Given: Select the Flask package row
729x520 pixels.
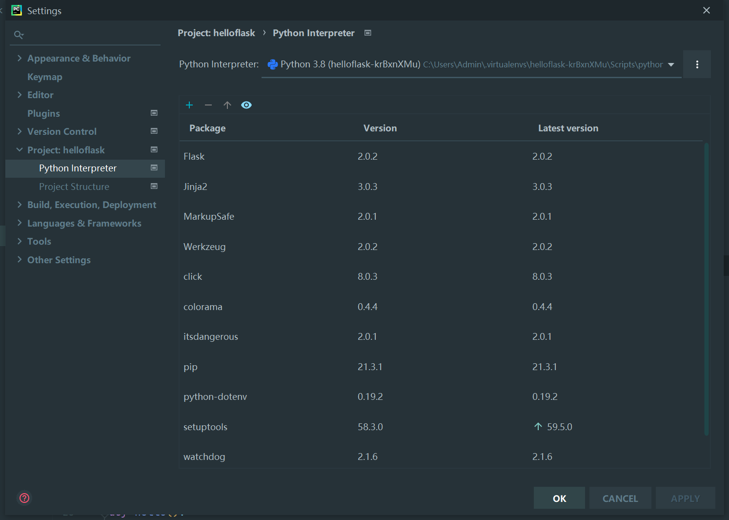Looking at the screenshot, I should click(x=441, y=156).
